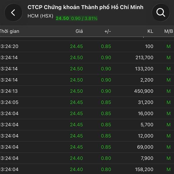This screenshot has height=174, width=174.
Task: Sort by the Thời gian column header
Action: click(9, 31)
